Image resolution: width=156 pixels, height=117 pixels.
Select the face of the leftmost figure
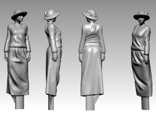click(x=21, y=19)
